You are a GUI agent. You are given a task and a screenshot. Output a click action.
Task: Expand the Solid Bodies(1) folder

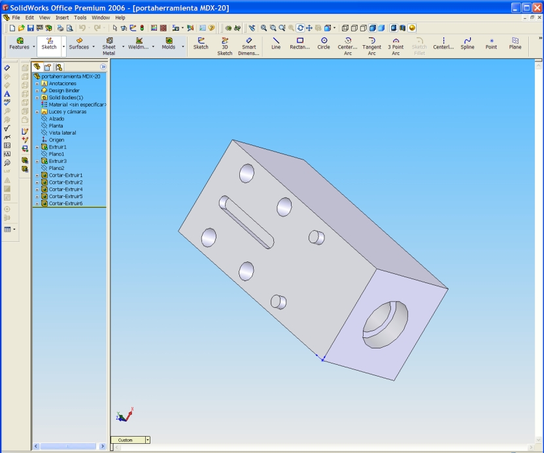[37, 97]
